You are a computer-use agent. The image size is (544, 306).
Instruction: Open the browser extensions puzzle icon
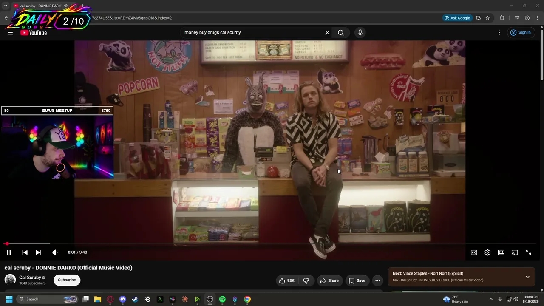[x=502, y=18]
